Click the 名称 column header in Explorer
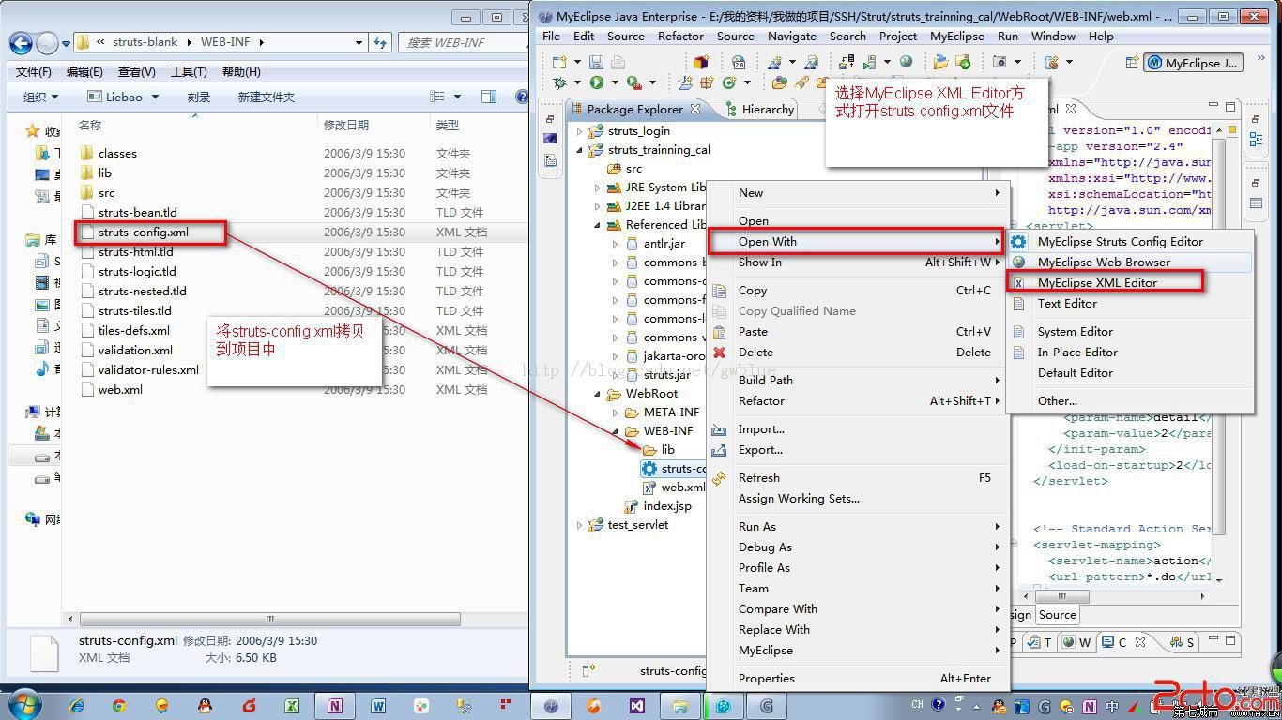The width and height of the screenshot is (1282, 720). pos(90,125)
